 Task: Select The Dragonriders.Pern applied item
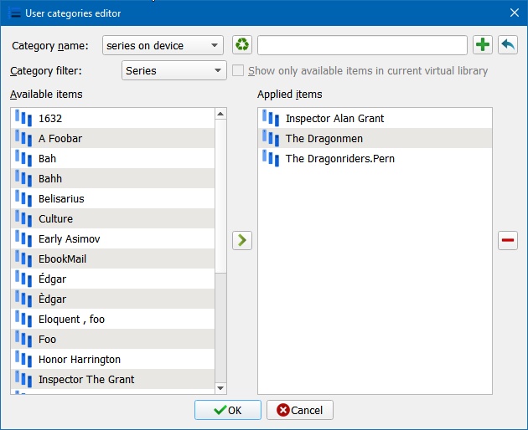tap(339, 159)
